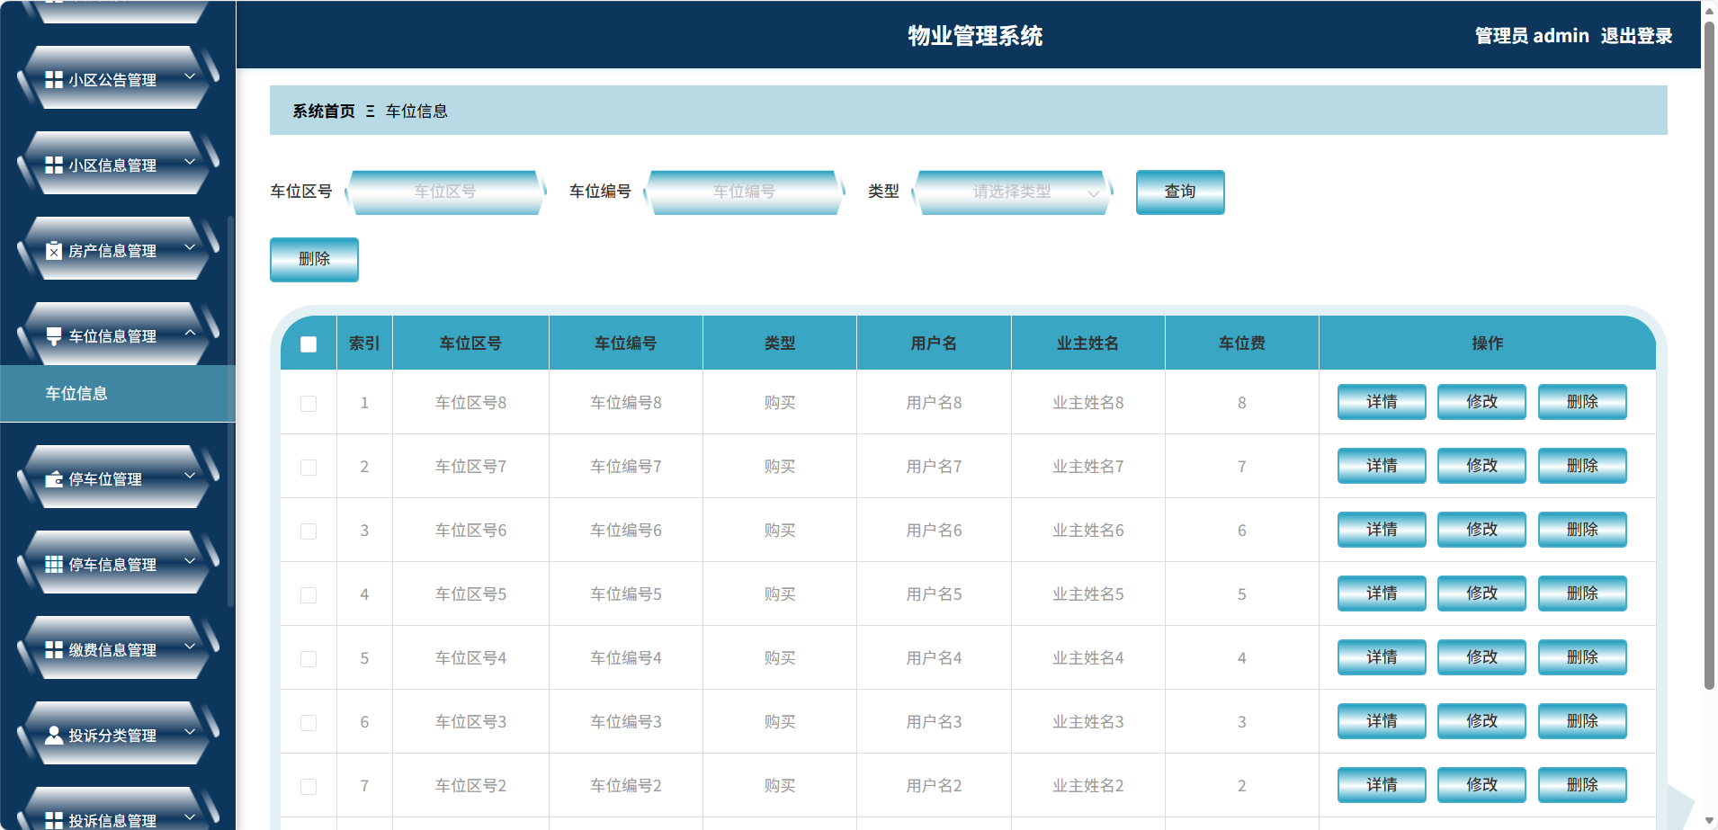
Task: Click the 物业管理系统 title
Action: coord(975,36)
